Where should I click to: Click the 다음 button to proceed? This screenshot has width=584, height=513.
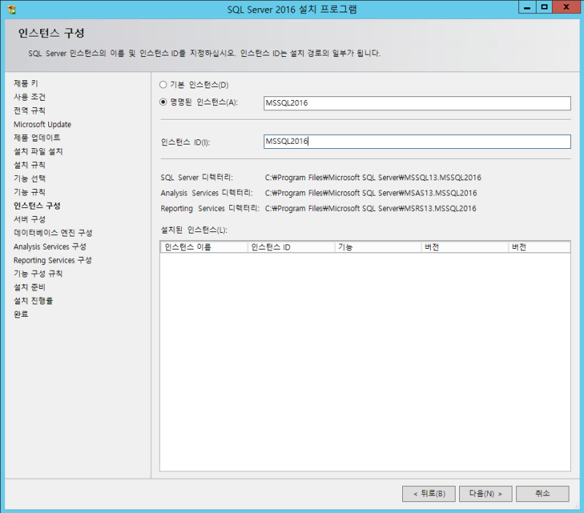[484, 493]
